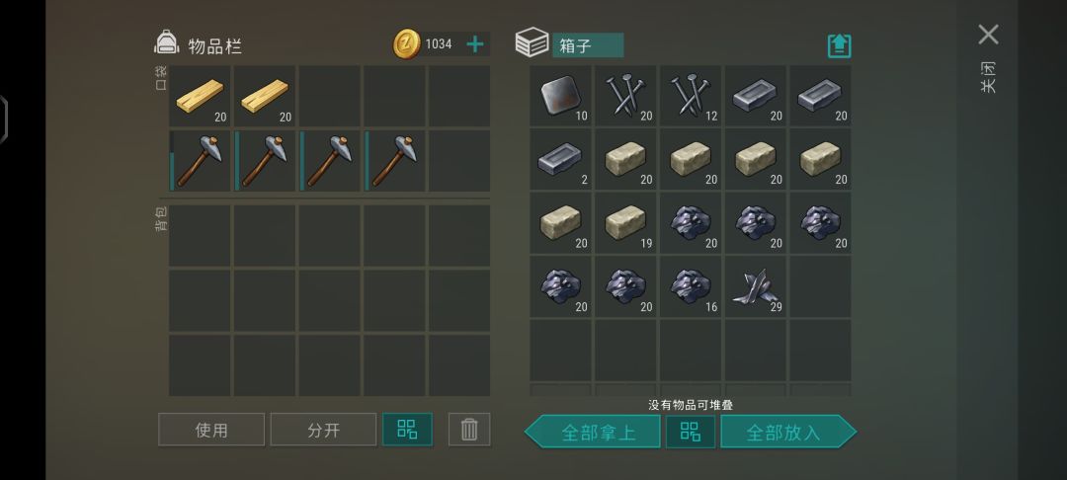Select the iron ore stack of 16
The width and height of the screenshot is (1067, 480).
click(x=690, y=286)
